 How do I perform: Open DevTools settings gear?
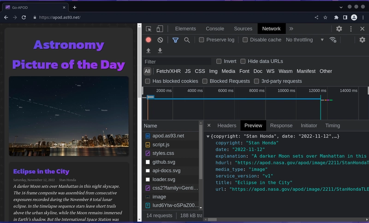click(x=339, y=29)
